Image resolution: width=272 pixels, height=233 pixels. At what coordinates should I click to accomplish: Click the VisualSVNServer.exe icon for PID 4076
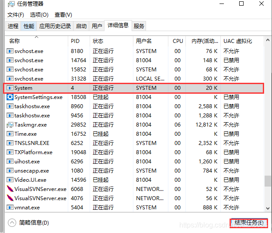coord(10,198)
